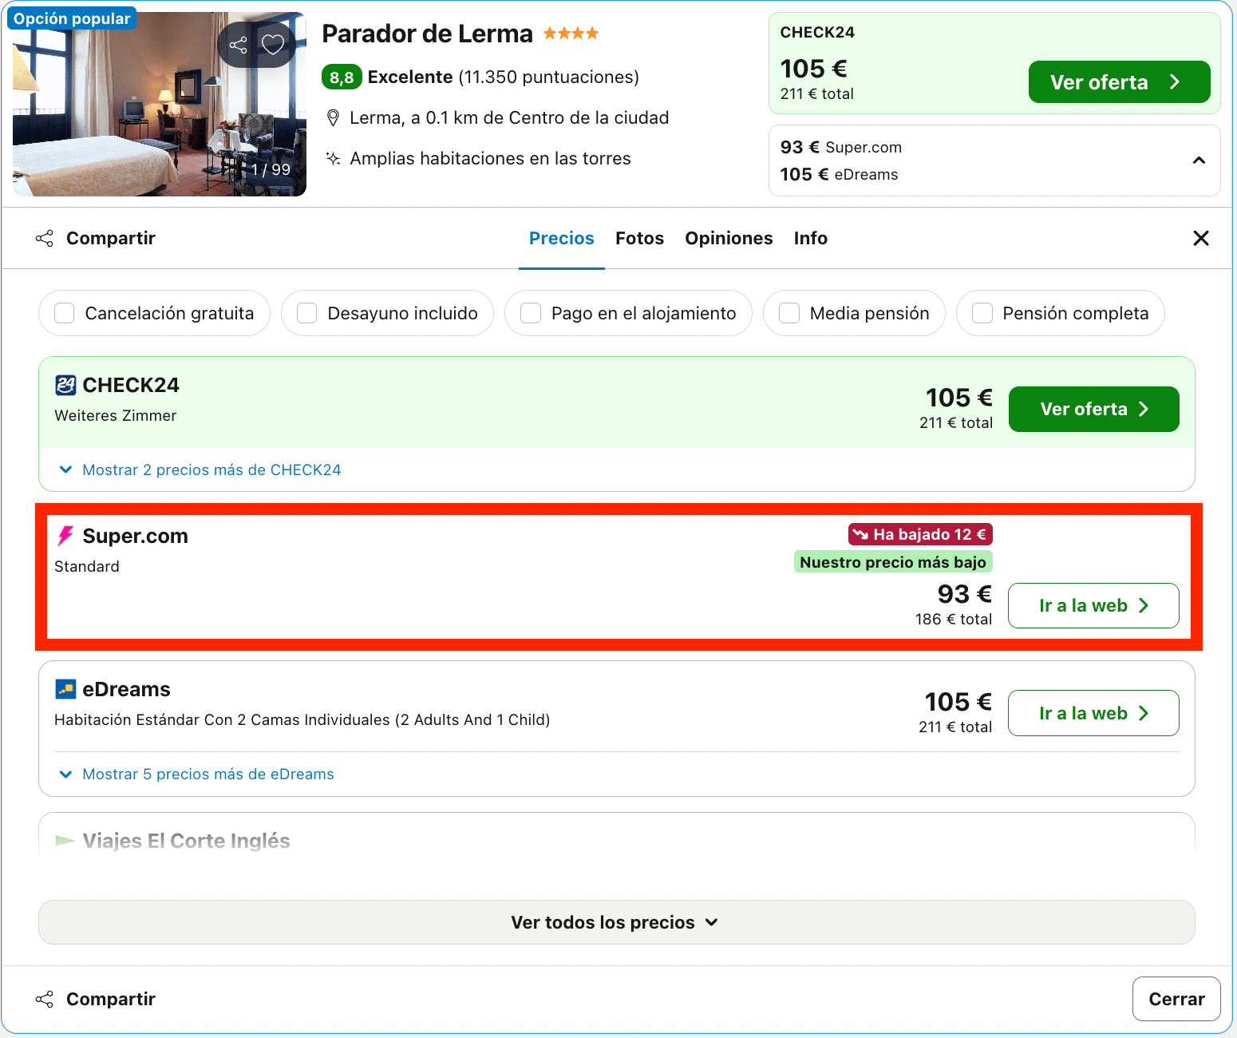Open the Fotos tab

pyautogui.click(x=639, y=238)
